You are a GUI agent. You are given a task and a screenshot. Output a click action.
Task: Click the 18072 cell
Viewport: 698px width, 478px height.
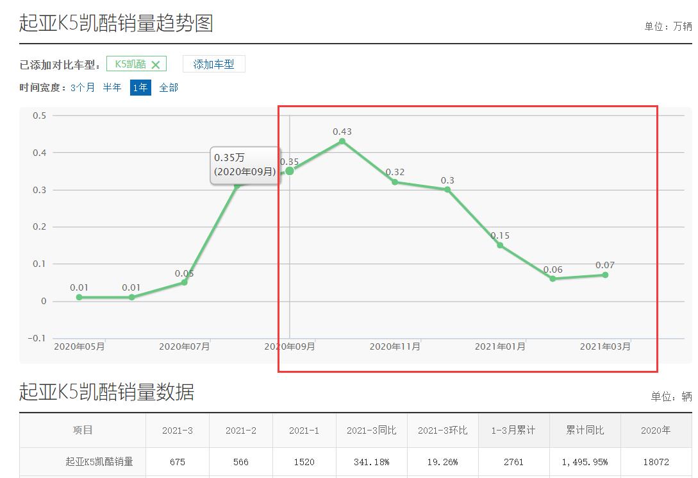tap(656, 462)
